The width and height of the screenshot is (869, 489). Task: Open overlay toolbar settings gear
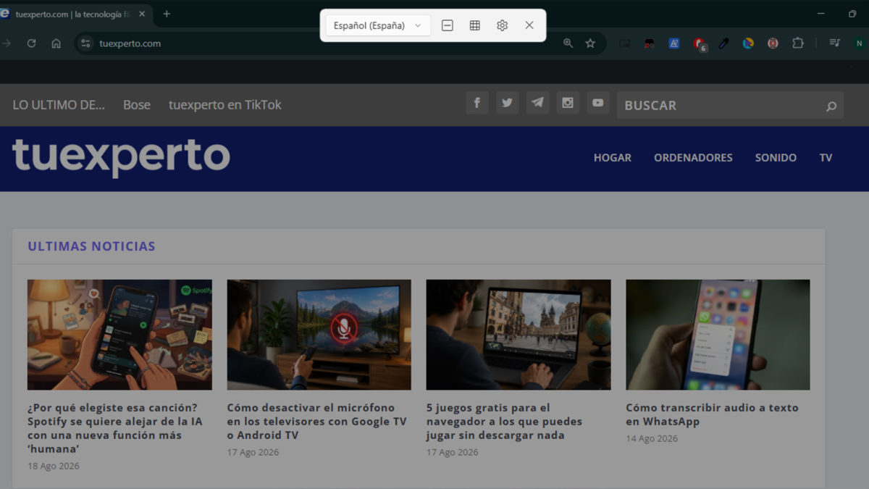[503, 25]
